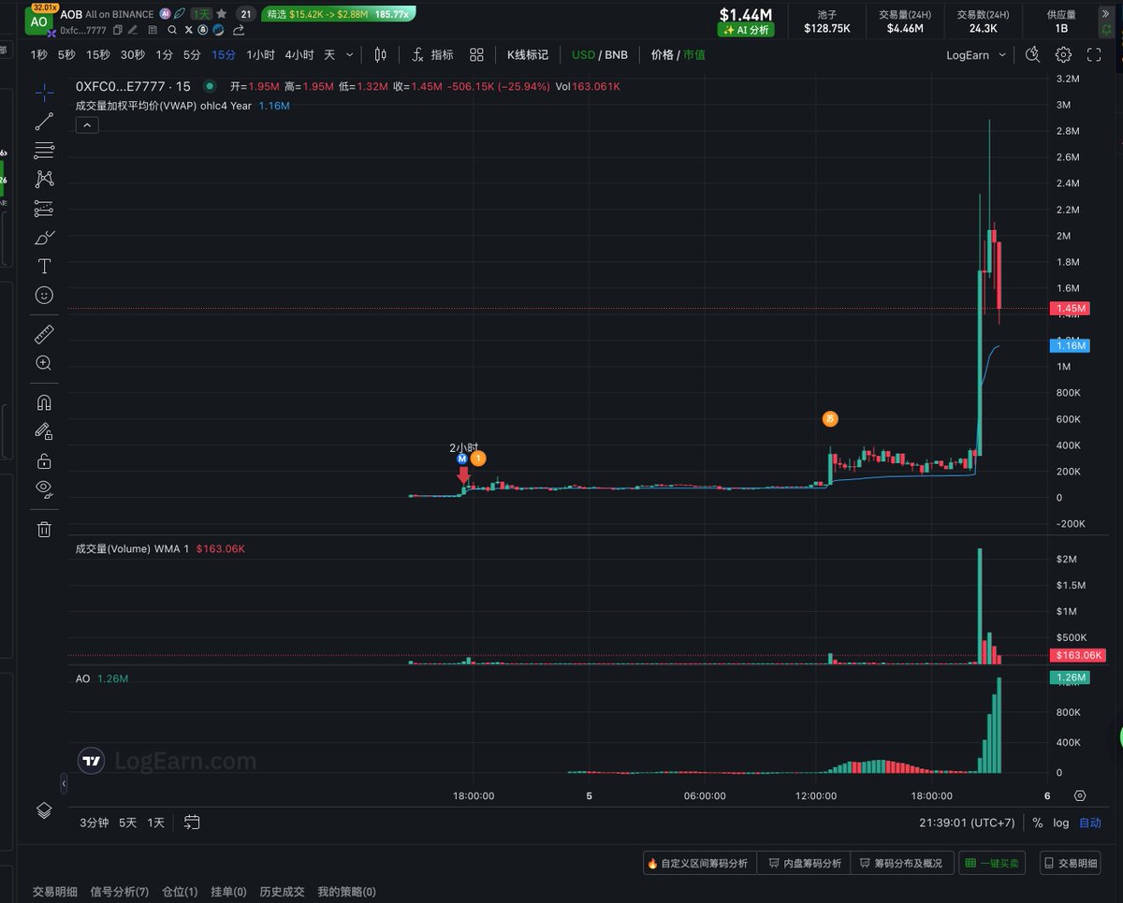Select the 3分钟 range button
The image size is (1123, 903).
coord(95,823)
